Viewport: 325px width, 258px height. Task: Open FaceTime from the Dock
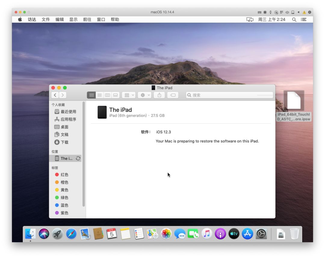click(x=193, y=234)
